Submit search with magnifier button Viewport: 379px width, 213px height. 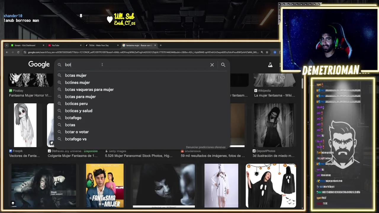pos(223,65)
